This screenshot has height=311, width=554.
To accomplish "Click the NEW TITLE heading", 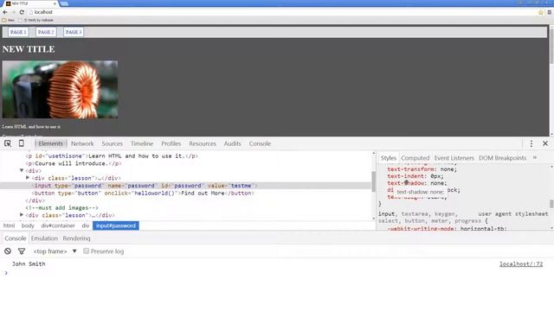I will point(29,49).
